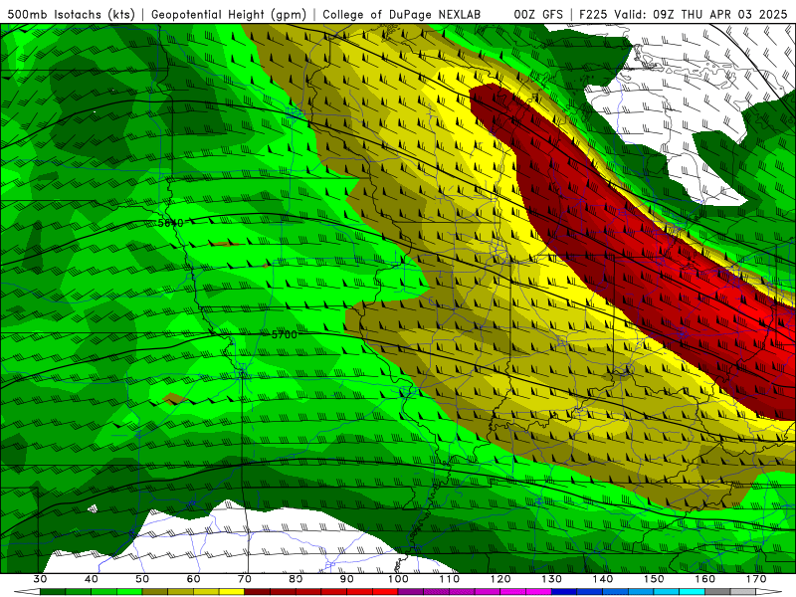Click the 'F225' forecast hour label
Image resolution: width=796 pixels, height=597 pixels.
point(594,14)
